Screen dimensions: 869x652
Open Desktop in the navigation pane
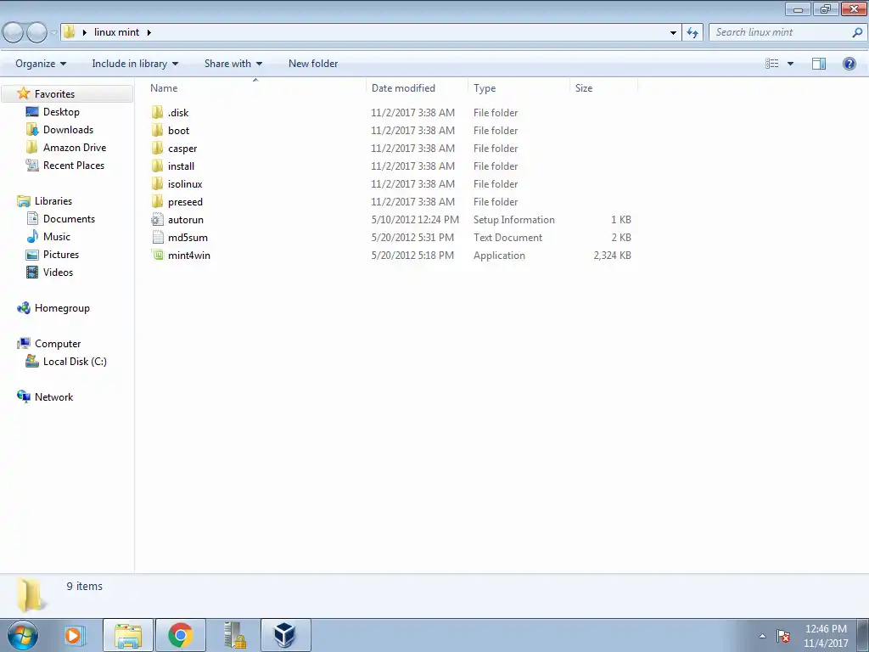pos(61,112)
